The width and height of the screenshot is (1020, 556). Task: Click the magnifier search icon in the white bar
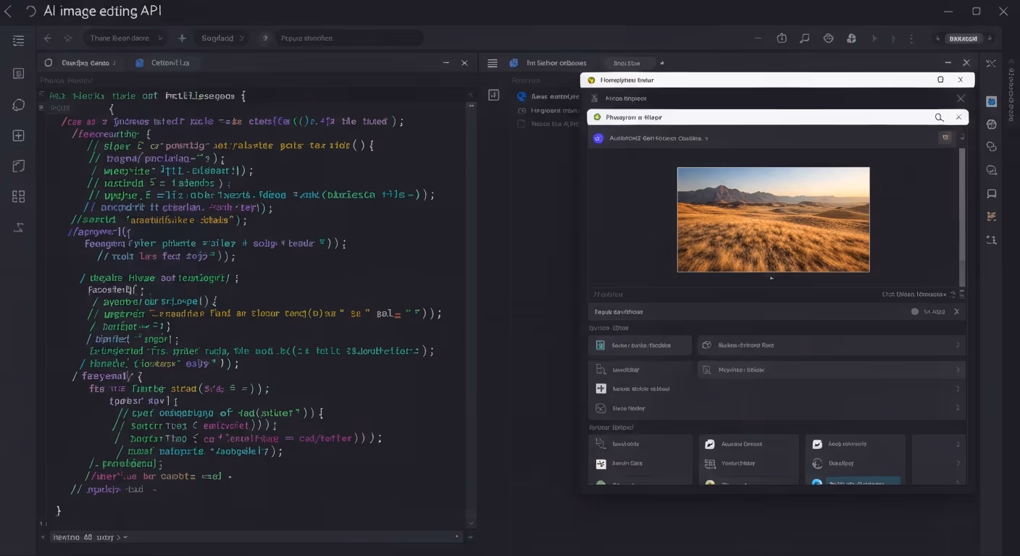[939, 117]
